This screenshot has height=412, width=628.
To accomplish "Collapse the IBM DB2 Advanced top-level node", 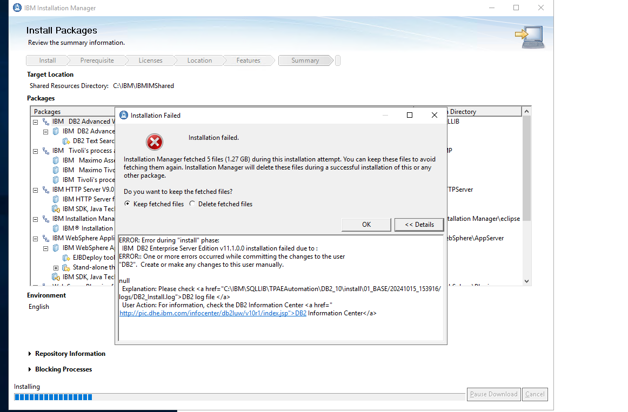I will coord(35,122).
